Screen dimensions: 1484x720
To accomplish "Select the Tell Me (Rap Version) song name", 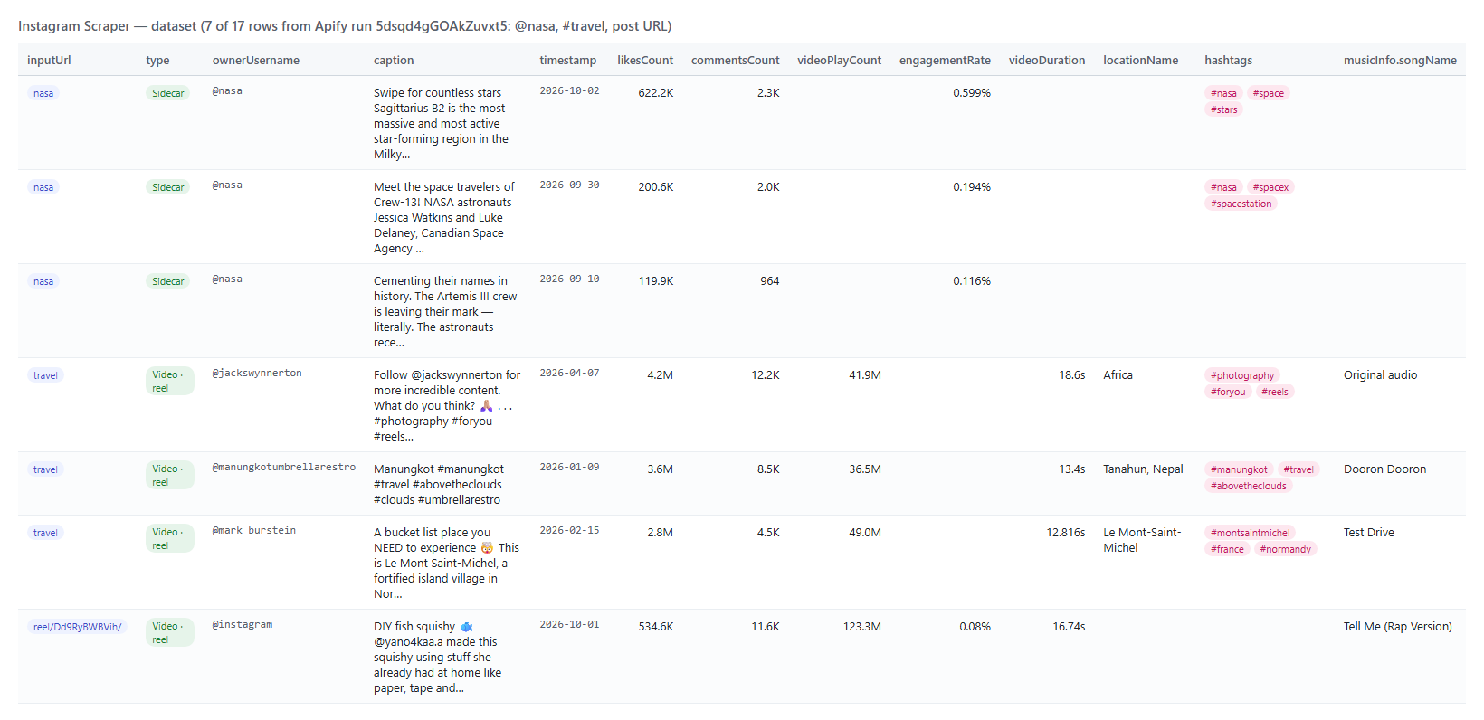I will point(1398,627).
